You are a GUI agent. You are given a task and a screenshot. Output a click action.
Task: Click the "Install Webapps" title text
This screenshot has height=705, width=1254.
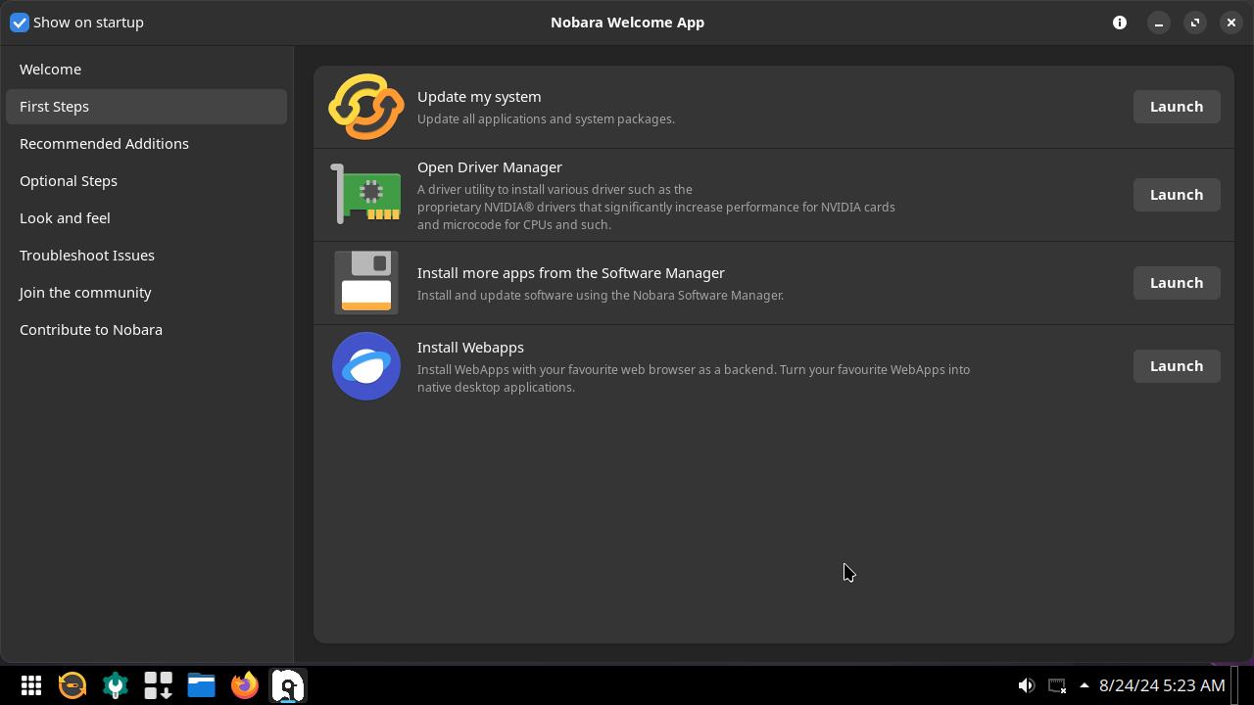[x=470, y=348]
